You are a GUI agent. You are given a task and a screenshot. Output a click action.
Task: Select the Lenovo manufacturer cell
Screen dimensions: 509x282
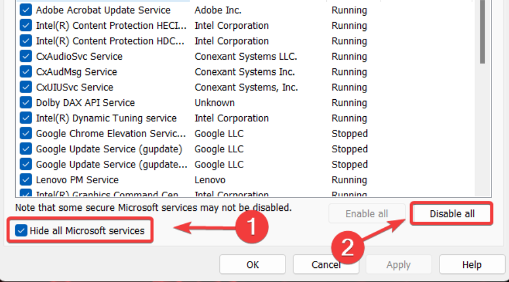point(210,180)
